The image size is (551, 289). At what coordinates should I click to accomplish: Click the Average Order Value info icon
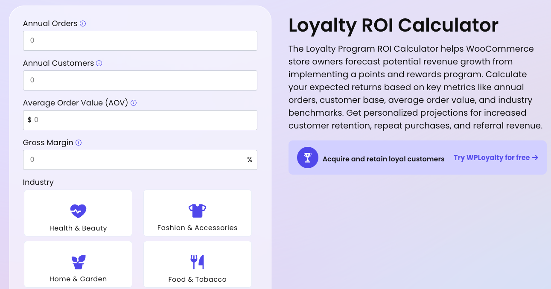point(133,103)
